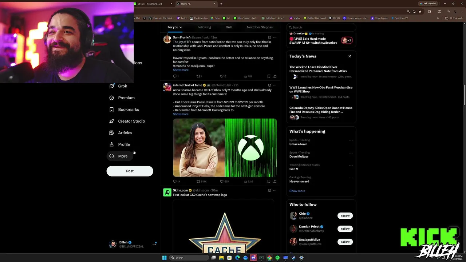The height and width of the screenshot is (262, 466).
Task: Expand the For you feed chevron
Action: pos(181,27)
